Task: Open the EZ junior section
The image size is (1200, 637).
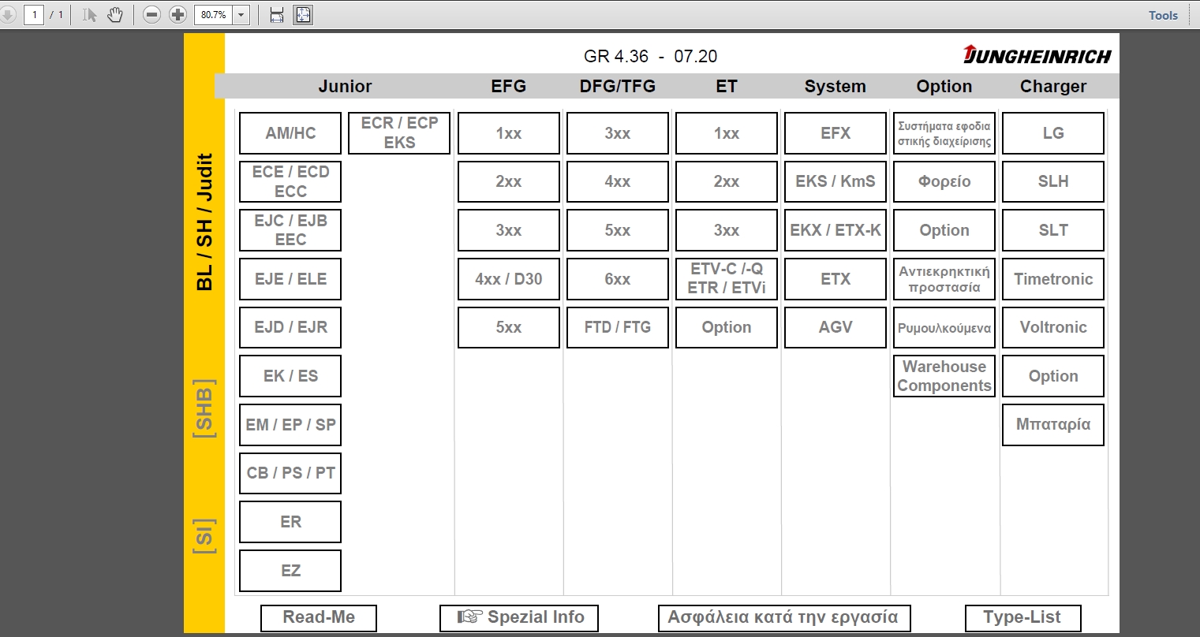Action: point(290,571)
